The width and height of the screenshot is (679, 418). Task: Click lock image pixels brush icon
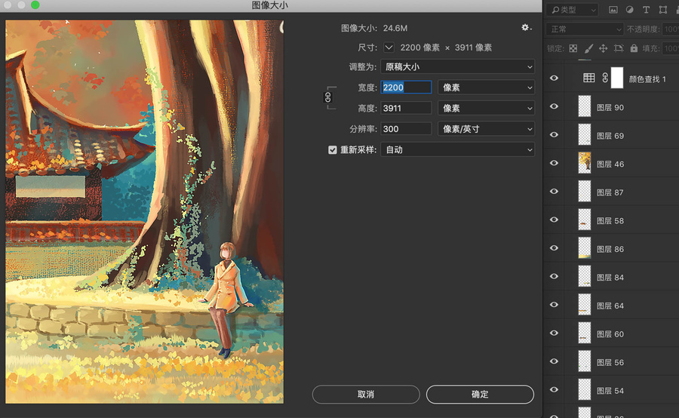click(588, 48)
